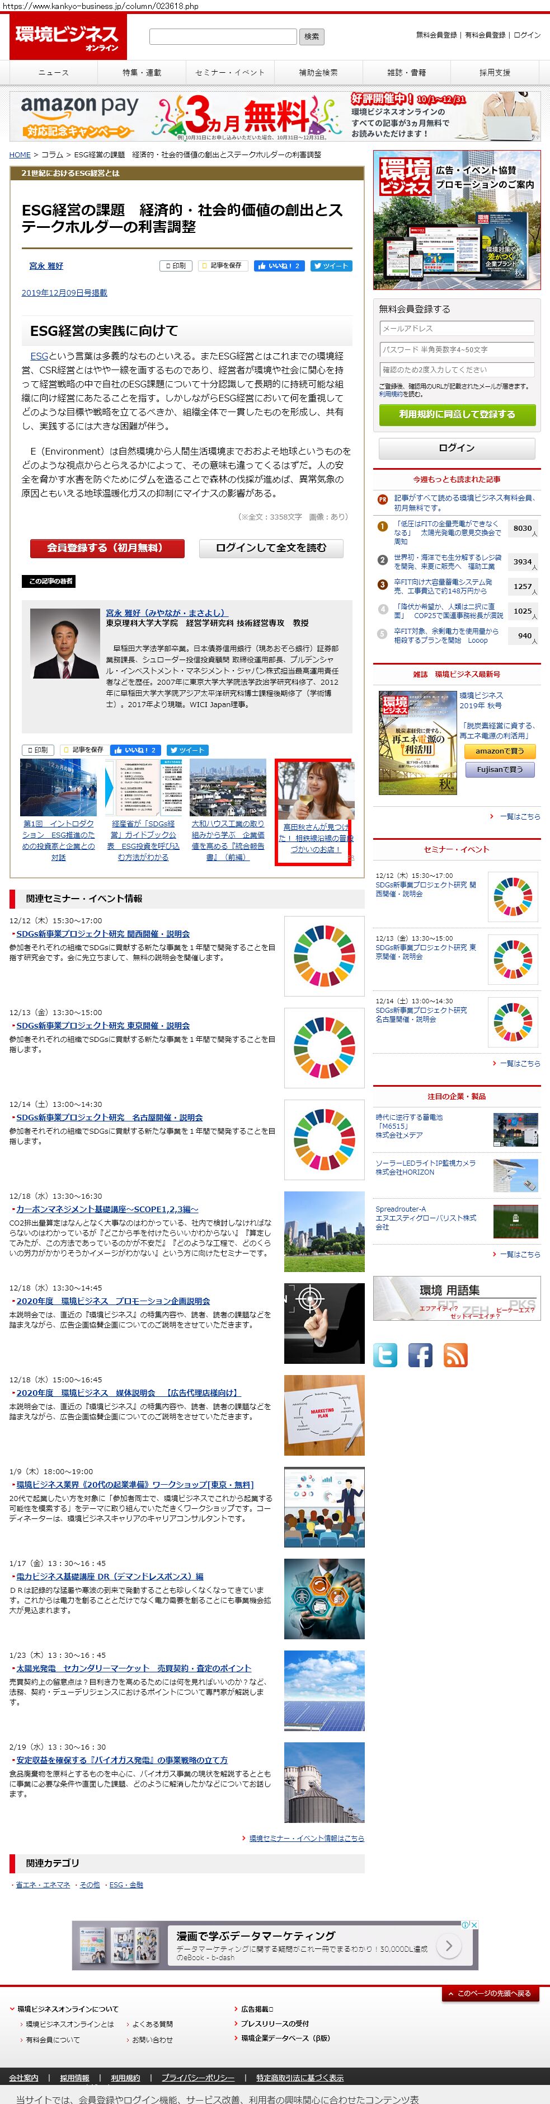Click green 利用規約に同意して登録する button

(457, 414)
